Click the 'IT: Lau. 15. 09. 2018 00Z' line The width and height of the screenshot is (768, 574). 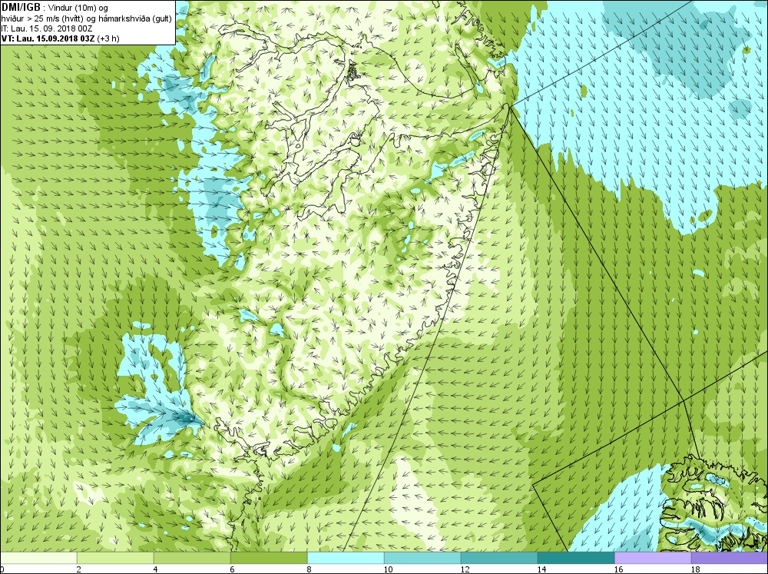tap(47, 28)
